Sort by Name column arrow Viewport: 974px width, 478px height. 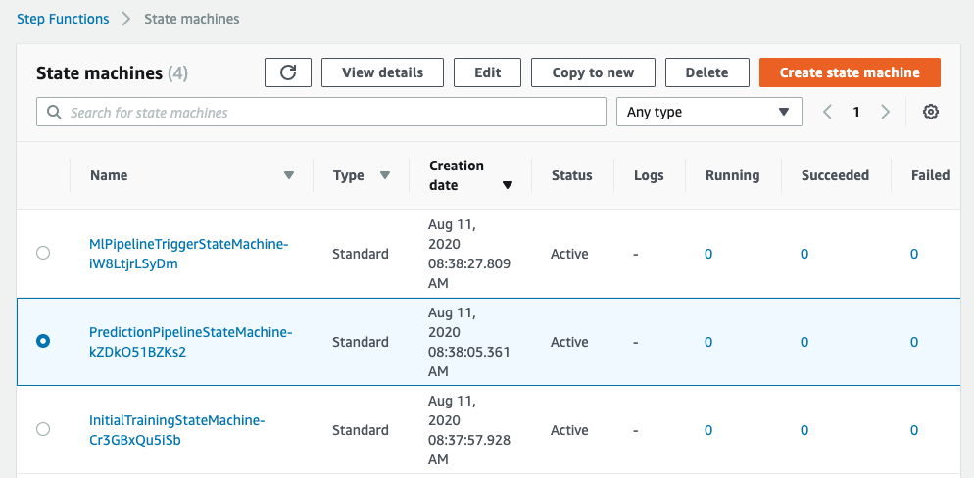(x=289, y=175)
